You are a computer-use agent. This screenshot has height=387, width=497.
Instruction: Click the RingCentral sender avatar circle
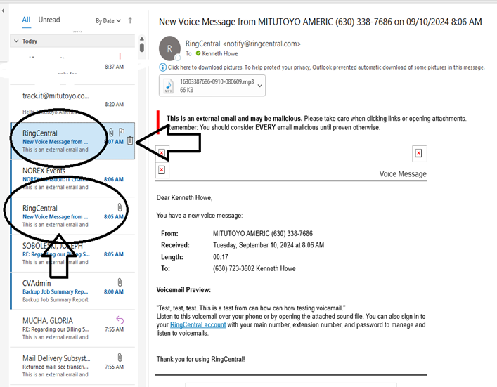click(169, 48)
